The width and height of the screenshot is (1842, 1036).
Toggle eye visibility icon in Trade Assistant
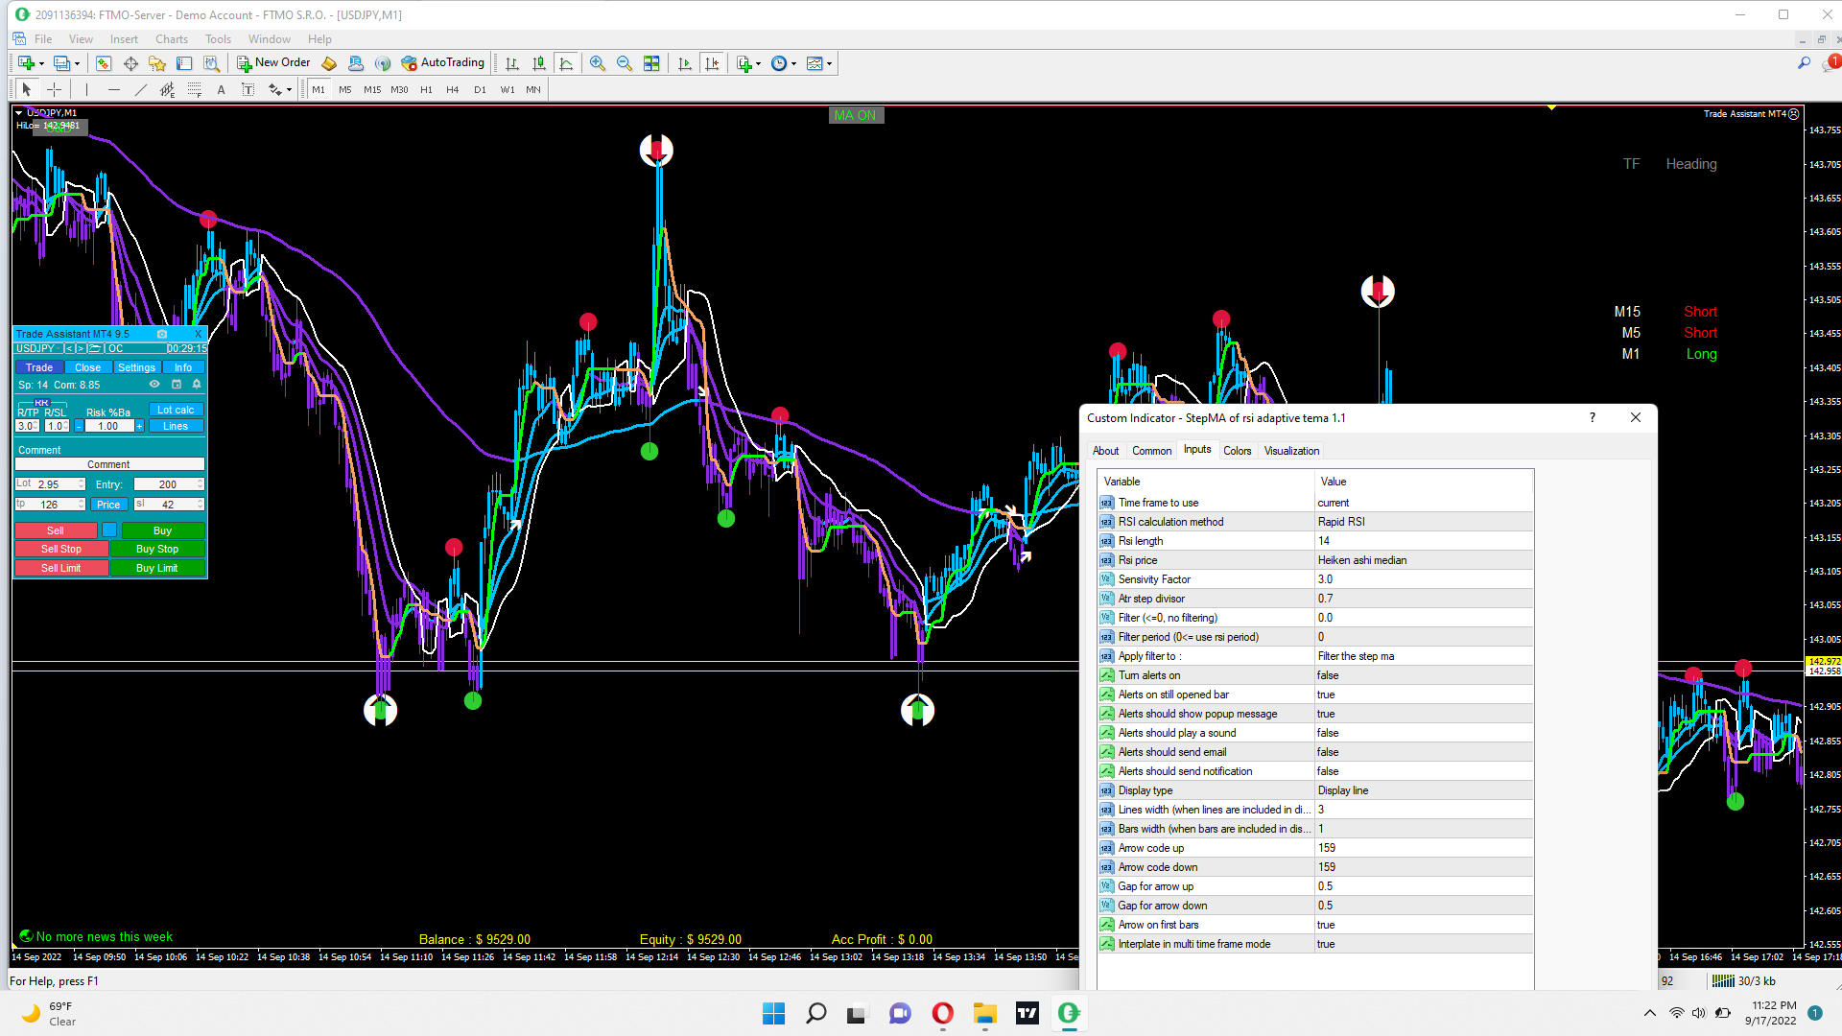(x=154, y=385)
